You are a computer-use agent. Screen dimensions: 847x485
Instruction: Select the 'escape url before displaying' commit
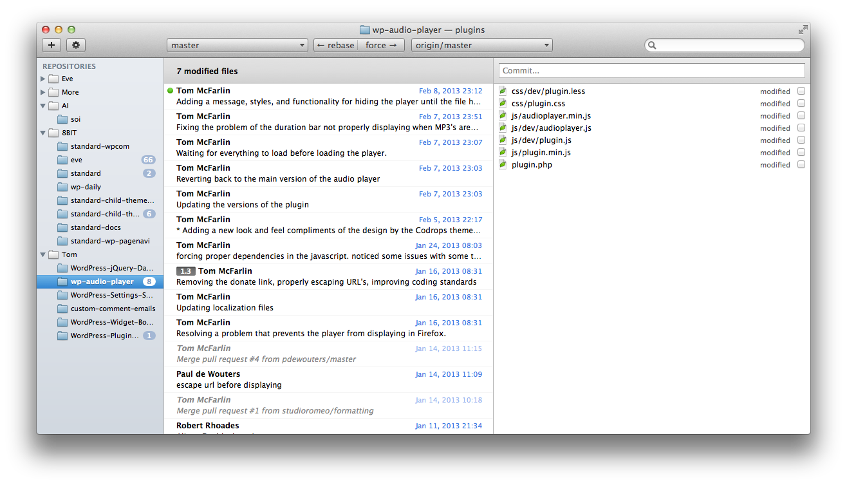329,380
